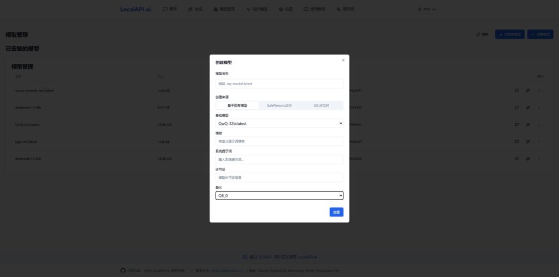This screenshot has height=277, width=559.
Task: Close the 创建模型 dialog with X
Action: pos(343,60)
